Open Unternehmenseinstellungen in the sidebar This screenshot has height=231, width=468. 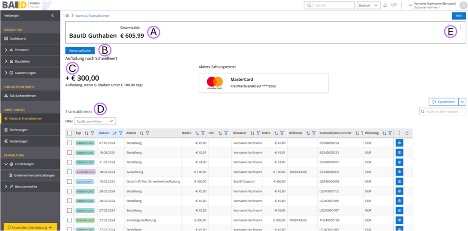point(30,175)
